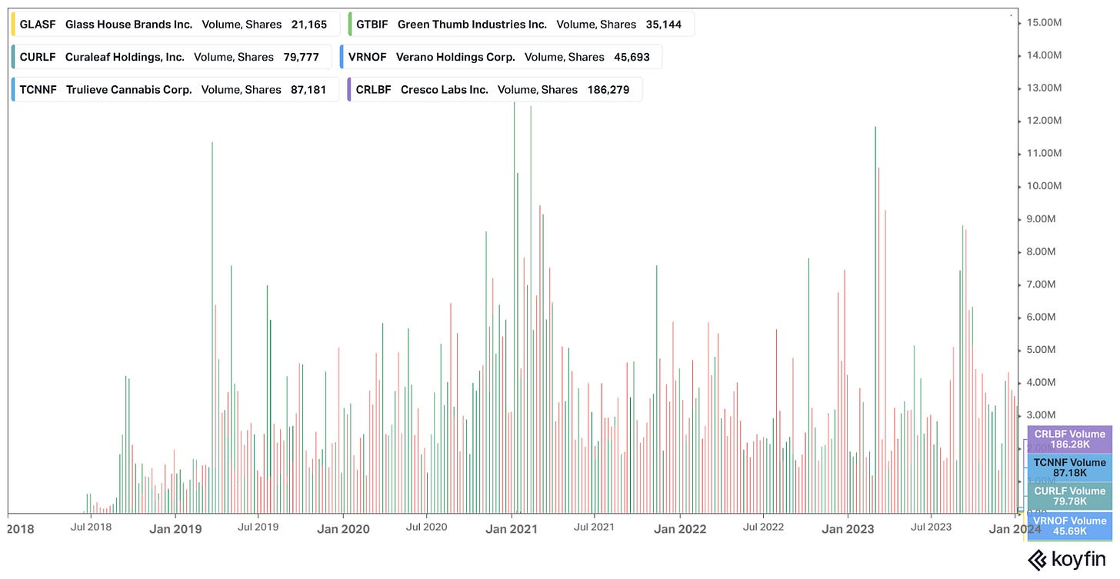Click the Jul 2022 date label
Viewport: 1120px width, 579px height.
tap(763, 527)
